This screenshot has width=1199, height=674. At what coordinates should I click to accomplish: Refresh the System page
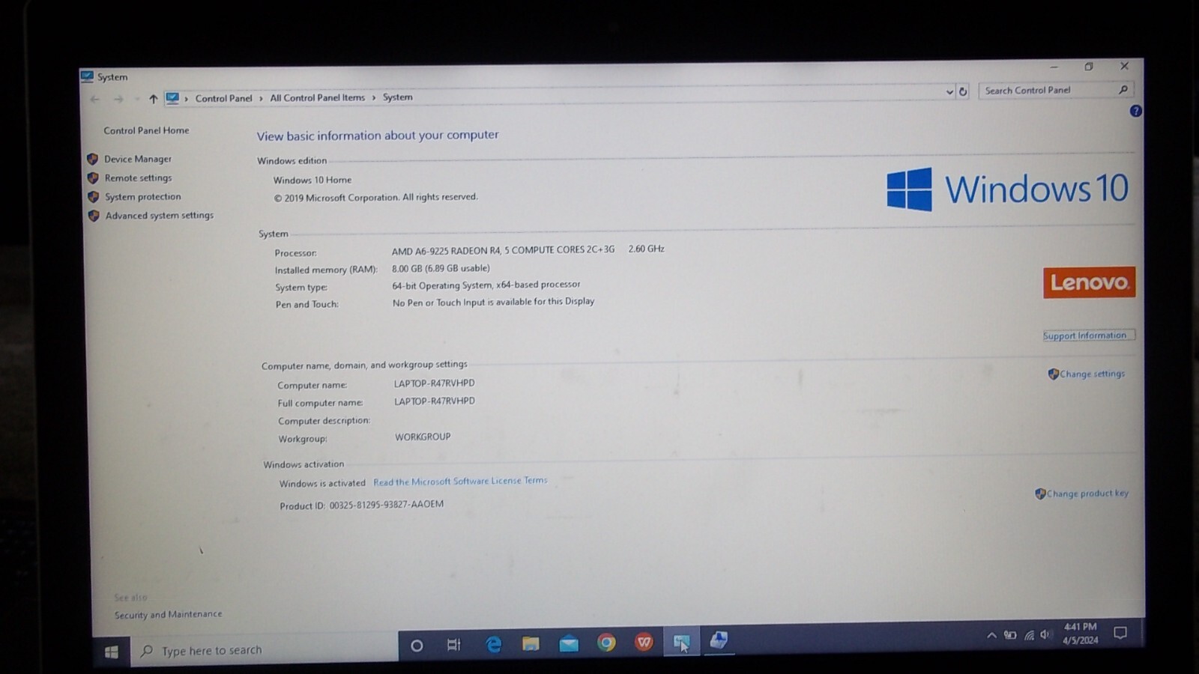click(963, 91)
